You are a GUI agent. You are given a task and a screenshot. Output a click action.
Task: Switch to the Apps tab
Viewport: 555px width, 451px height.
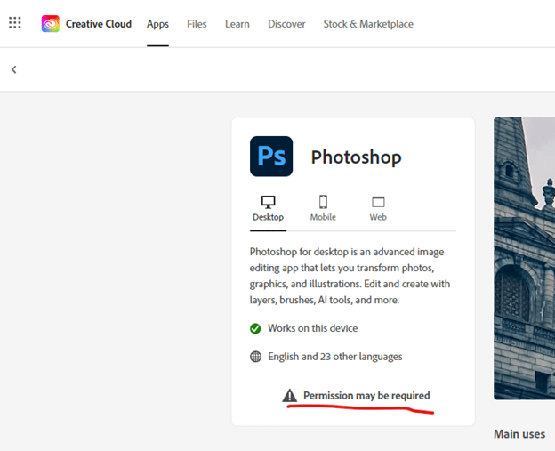click(157, 24)
